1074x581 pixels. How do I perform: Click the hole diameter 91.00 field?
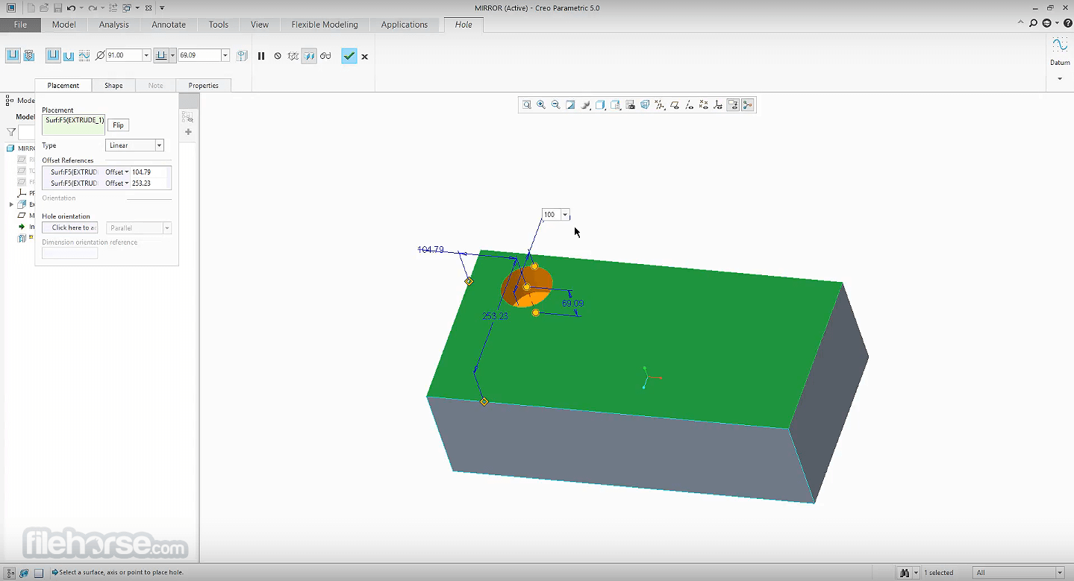tap(124, 55)
